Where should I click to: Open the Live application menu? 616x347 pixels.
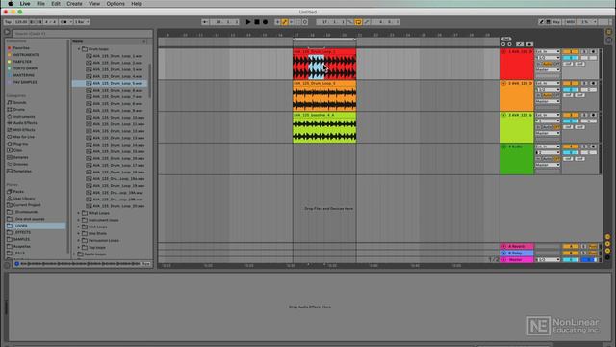coord(25,4)
